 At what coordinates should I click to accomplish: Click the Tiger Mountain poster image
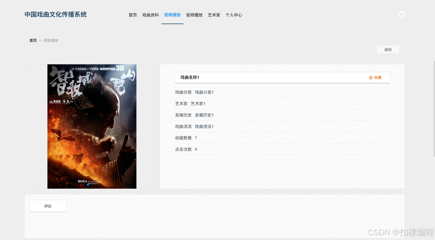click(92, 126)
